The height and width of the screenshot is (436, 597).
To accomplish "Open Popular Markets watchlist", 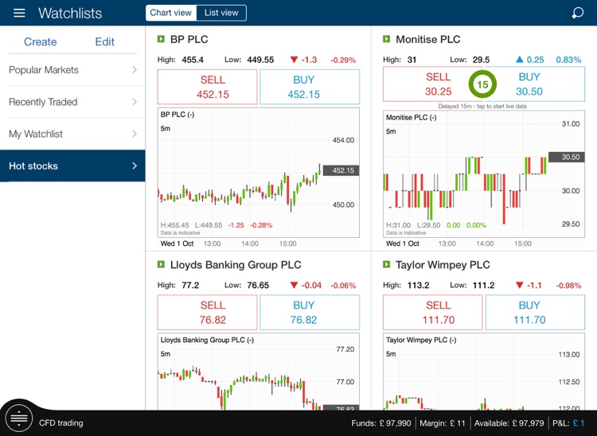I will coord(72,70).
